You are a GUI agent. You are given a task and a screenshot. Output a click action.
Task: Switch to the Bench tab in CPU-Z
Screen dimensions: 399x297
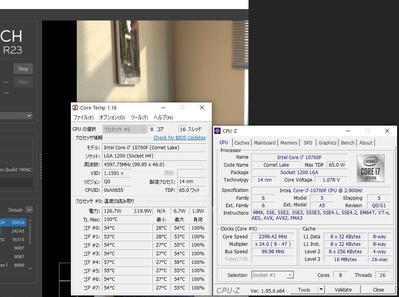pos(347,143)
